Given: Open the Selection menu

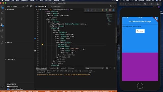Looking at the screenshot, I should 24,1.
